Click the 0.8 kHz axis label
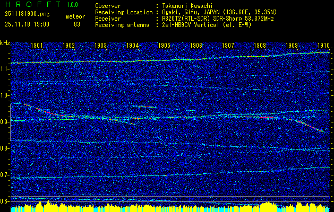 pos(5,148)
